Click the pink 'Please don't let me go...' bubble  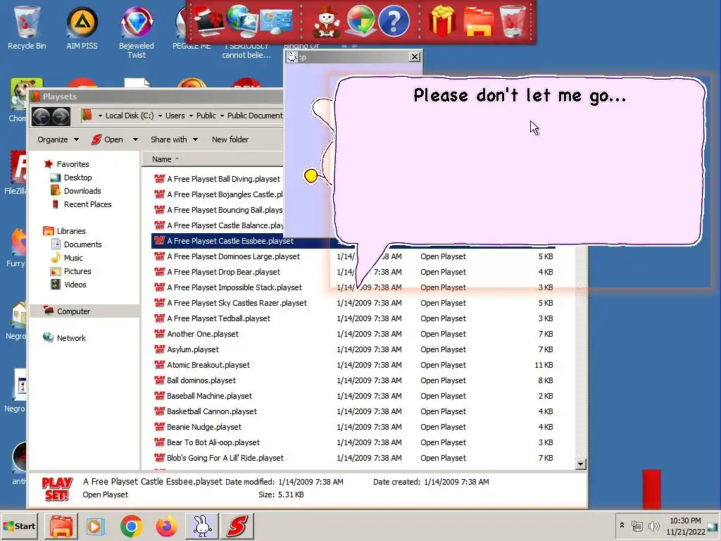(x=520, y=161)
